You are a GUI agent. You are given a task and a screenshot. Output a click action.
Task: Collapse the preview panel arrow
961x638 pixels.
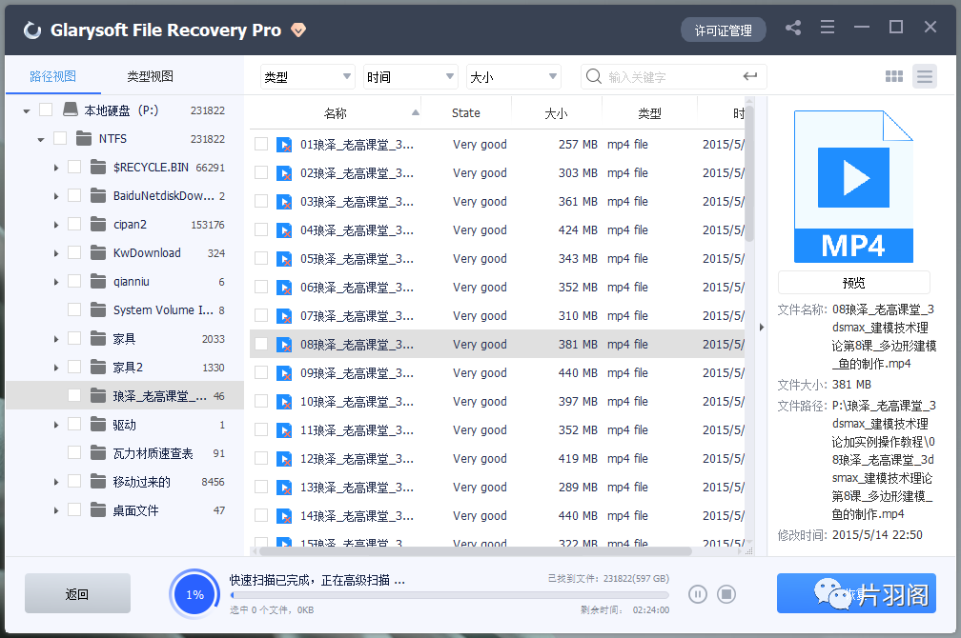point(761,327)
